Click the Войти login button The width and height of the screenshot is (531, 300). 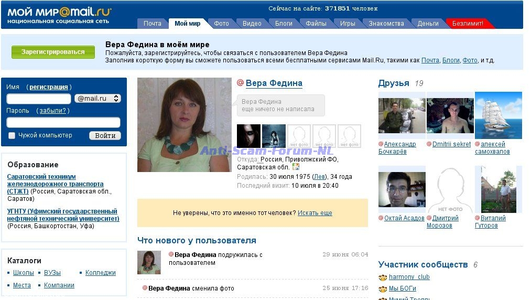pos(105,135)
